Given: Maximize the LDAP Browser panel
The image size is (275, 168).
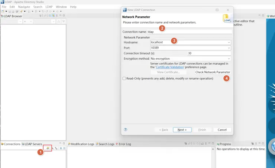Looking at the screenshot, I should click(64, 16).
